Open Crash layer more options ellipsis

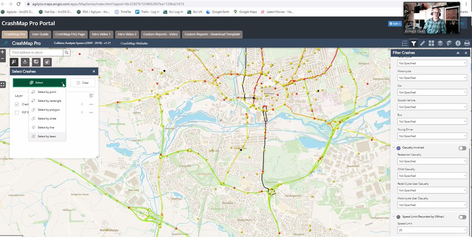[91, 104]
